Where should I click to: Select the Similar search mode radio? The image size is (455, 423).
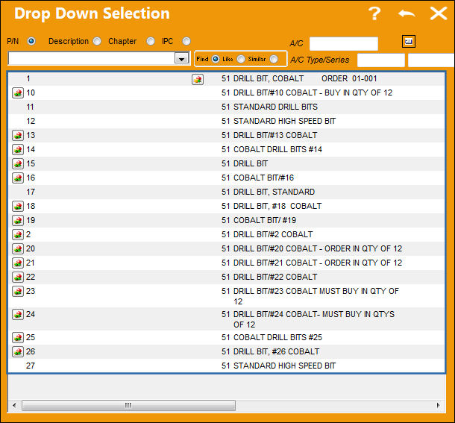pyautogui.click(x=274, y=59)
